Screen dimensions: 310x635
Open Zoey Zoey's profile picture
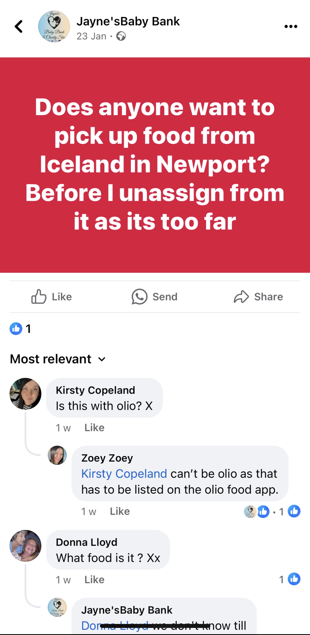[57, 455]
